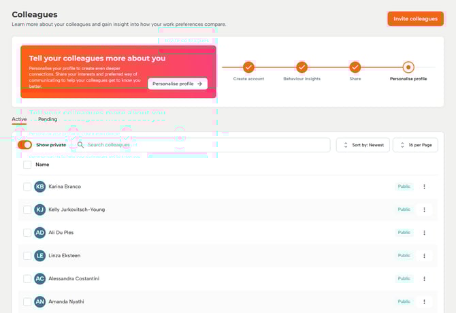Switch to the Active tab

point(19,119)
